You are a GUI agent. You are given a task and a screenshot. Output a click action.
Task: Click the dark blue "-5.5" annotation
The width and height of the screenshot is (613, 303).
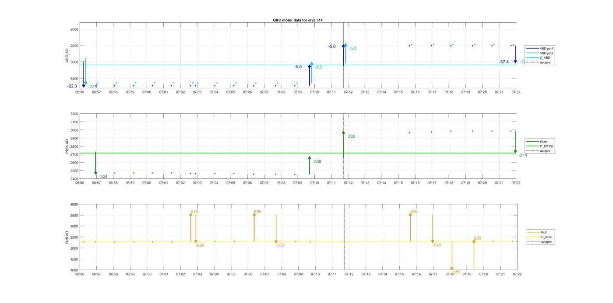298,66
